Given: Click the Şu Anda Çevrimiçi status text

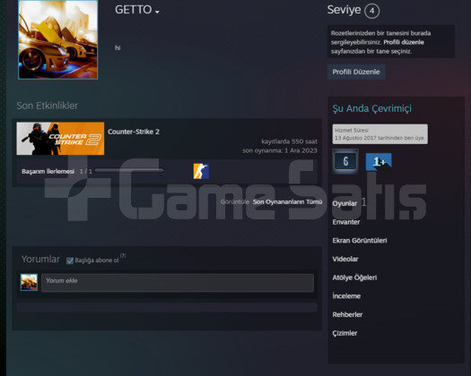Looking at the screenshot, I should 372,108.
